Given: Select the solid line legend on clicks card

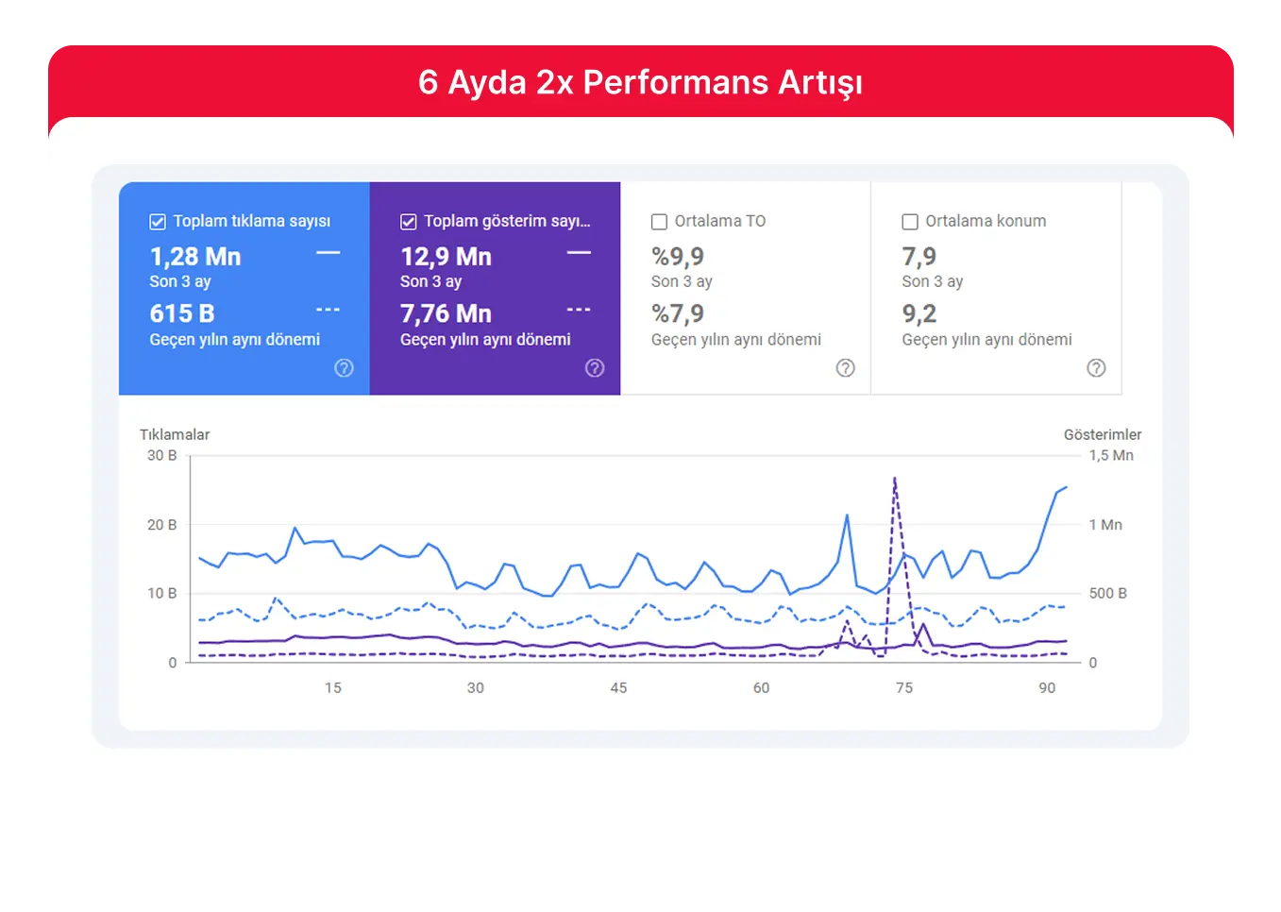Looking at the screenshot, I should (327, 252).
